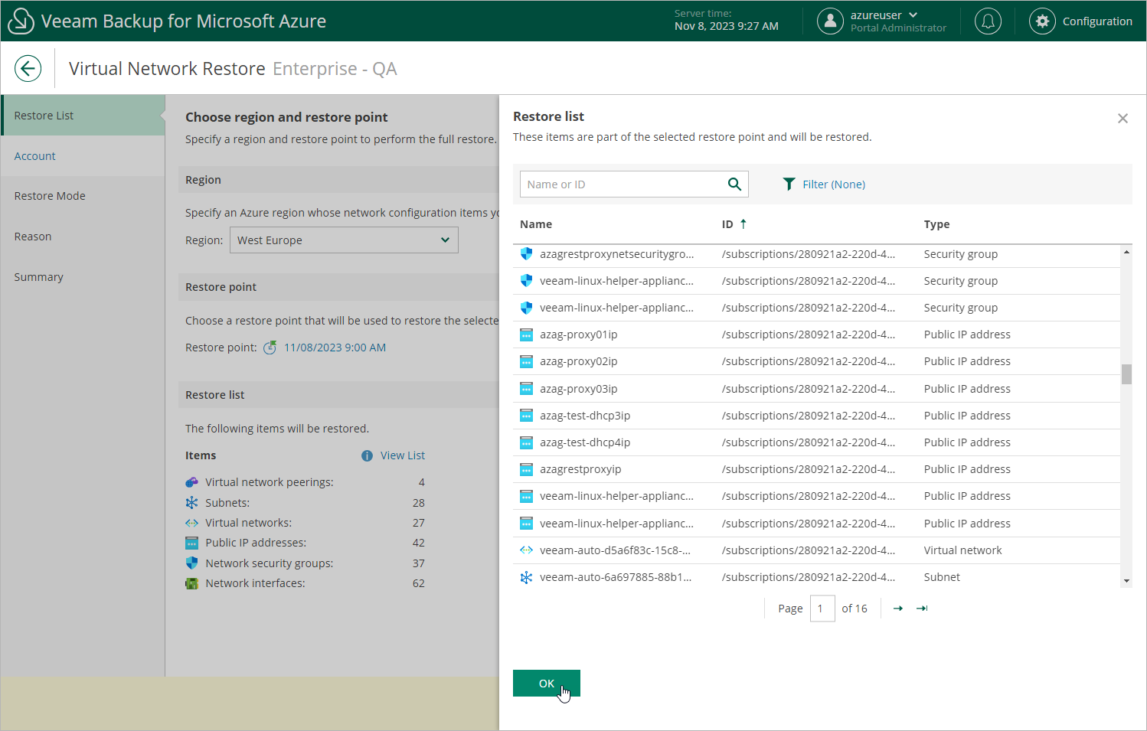Click the veeam-auto-d5a6f83c-15c8-... name
Screen dimensions: 1147x731
pyautogui.click(x=615, y=550)
